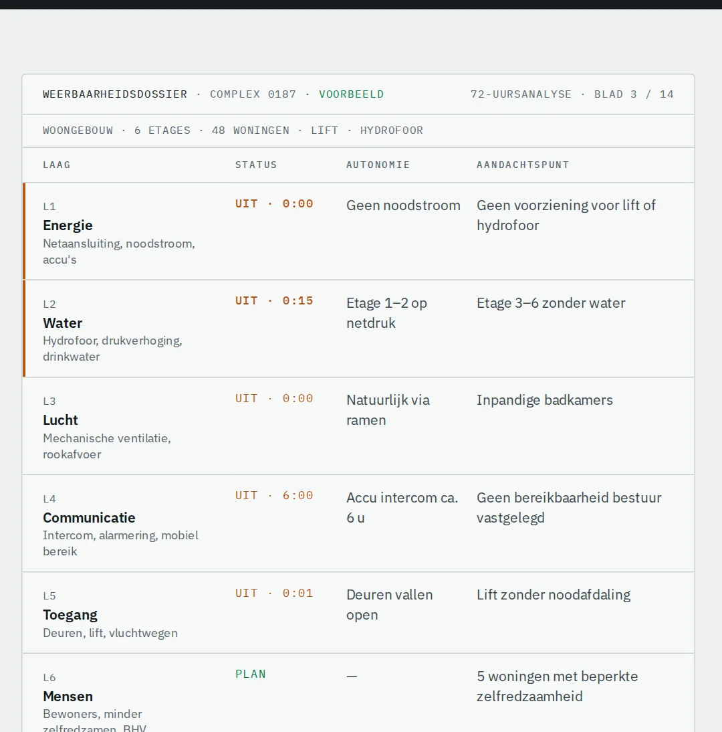The image size is (722, 732).
Task: Click Geen voorziening voor lift of hydrofoor
Action: click(566, 215)
